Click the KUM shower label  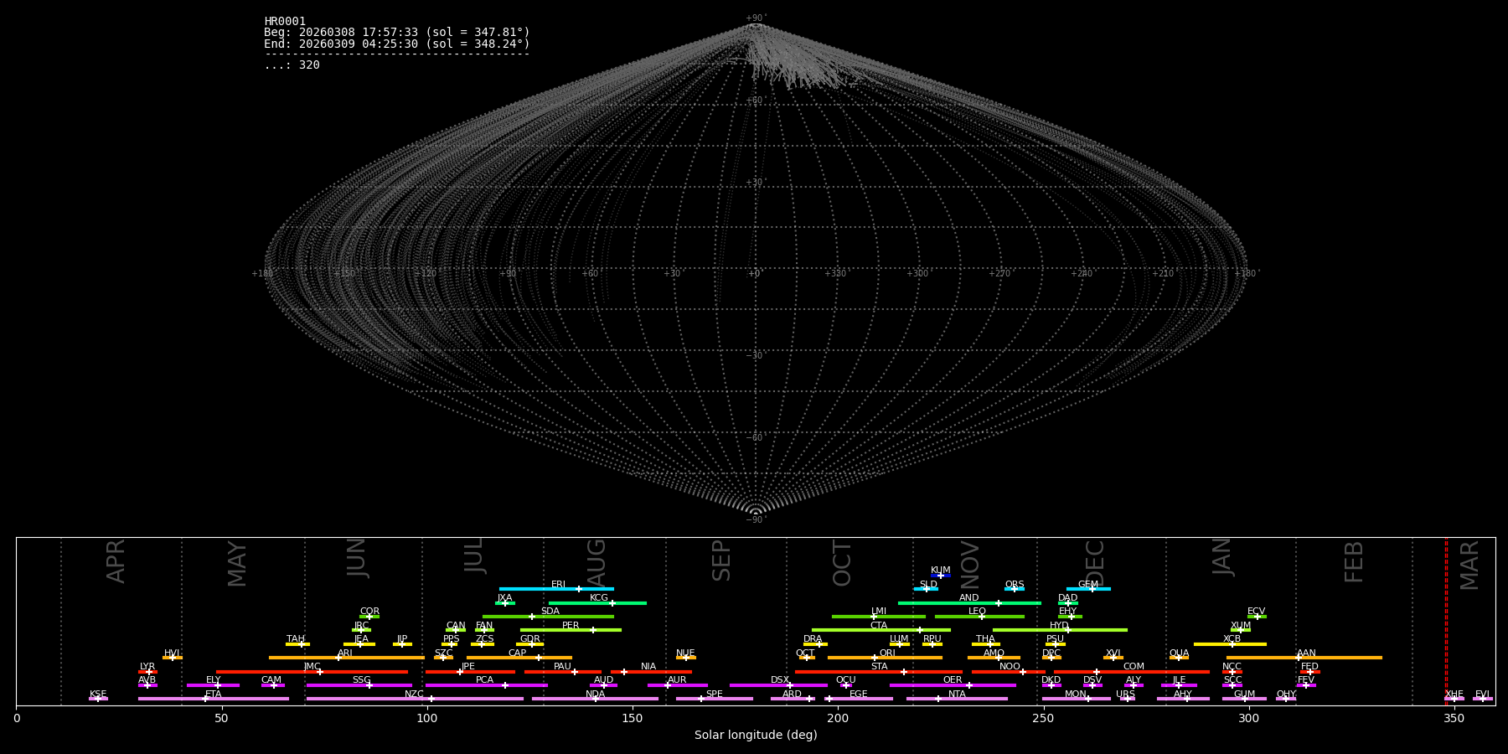[940, 571]
